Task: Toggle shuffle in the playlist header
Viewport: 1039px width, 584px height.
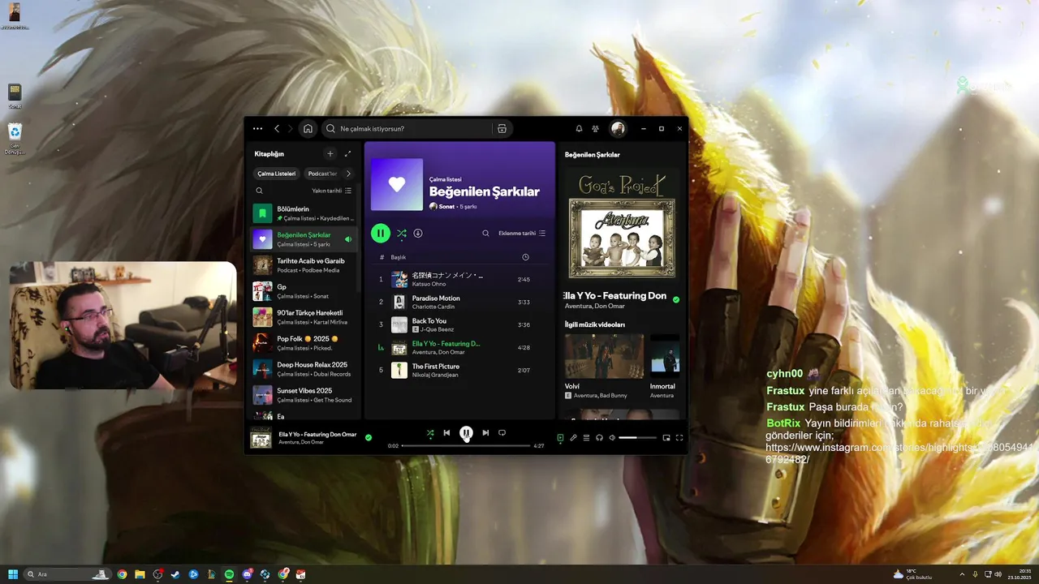Action: pos(401,234)
